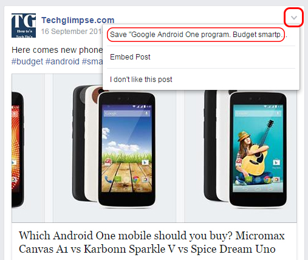Click the partially hidden #sma hashtag

click(x=92, y=61)
